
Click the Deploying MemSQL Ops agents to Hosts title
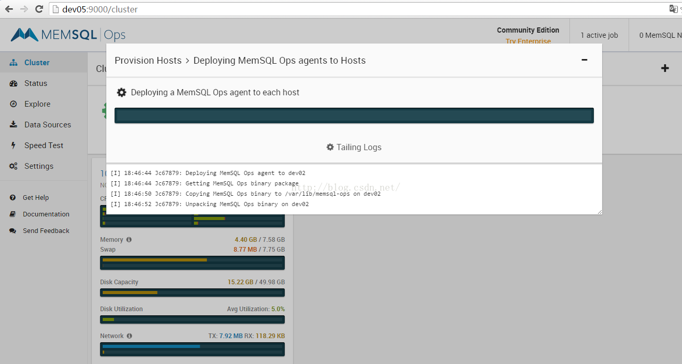pos(280,61)
